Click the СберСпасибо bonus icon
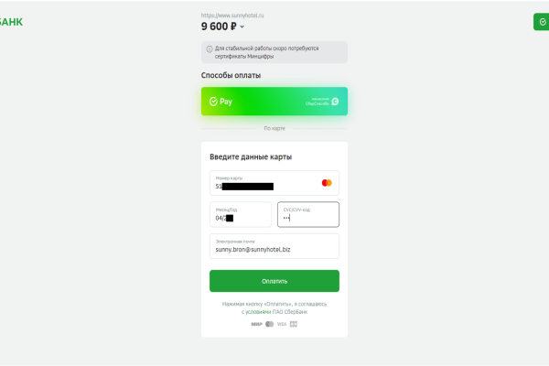The image size is (549, 366). pos(335,102)
